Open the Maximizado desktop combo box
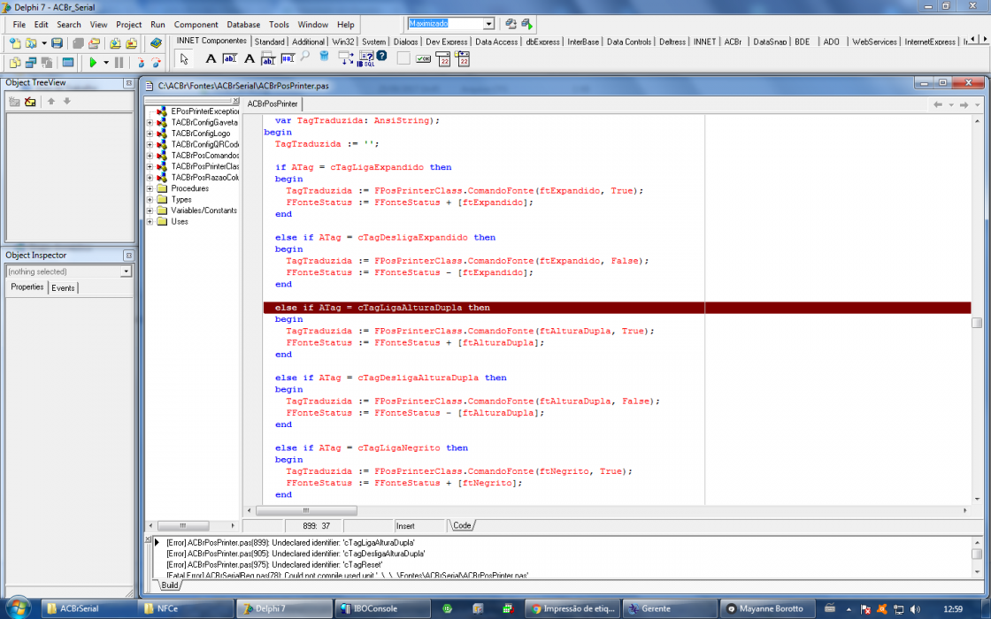The height and width of the screenshot is (619, 991). click(x=488, y=24)
